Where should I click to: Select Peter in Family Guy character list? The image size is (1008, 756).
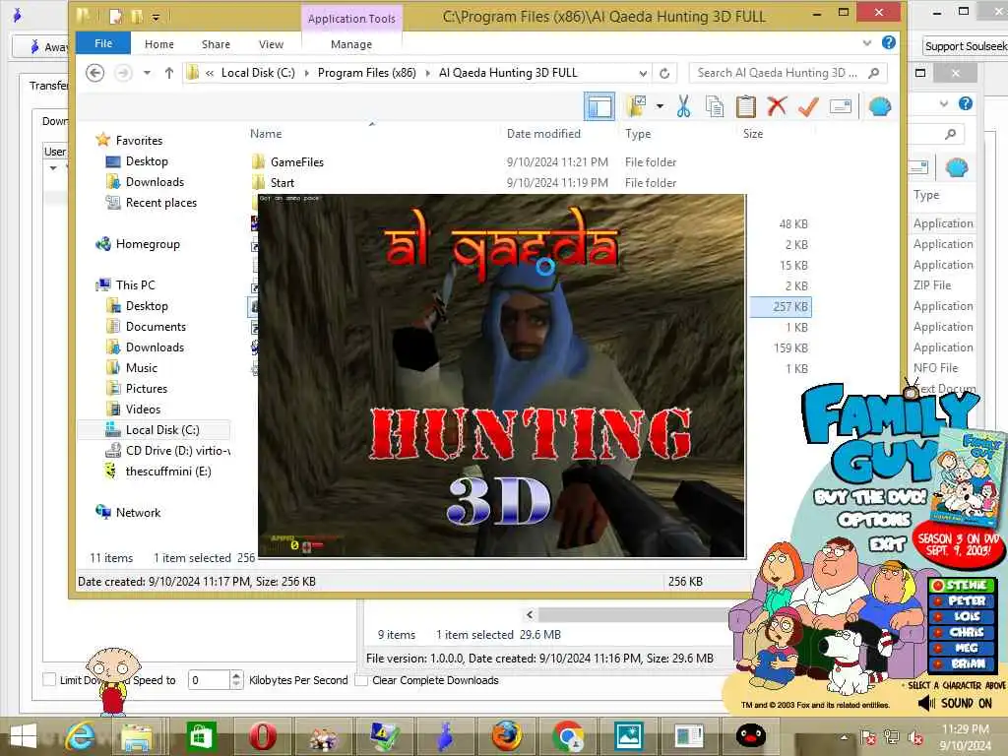[962, 600]
